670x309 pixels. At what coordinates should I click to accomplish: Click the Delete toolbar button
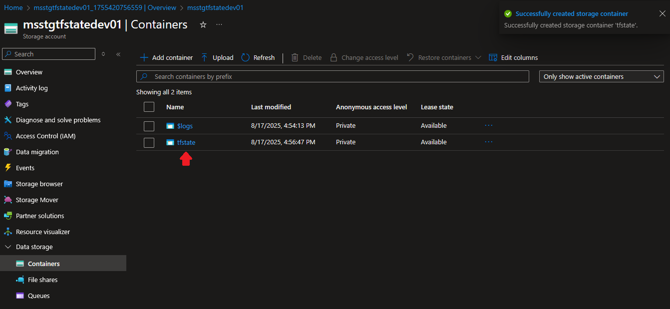(307, 57)
